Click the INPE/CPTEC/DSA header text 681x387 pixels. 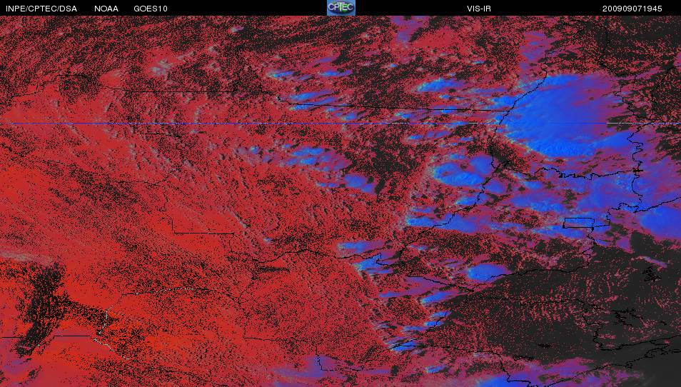[x=41, y=9]
